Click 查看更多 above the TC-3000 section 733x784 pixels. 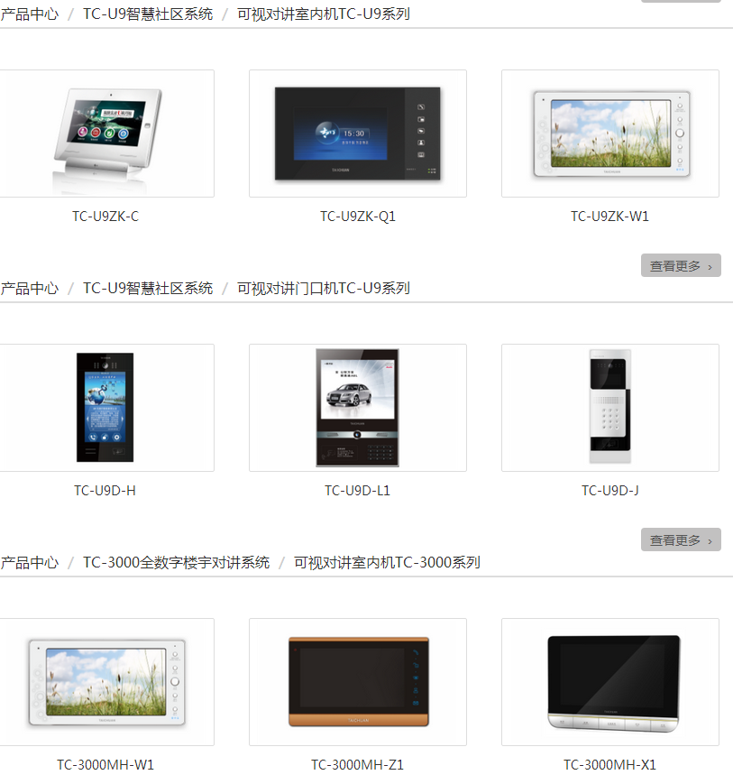tap(681, 540)
